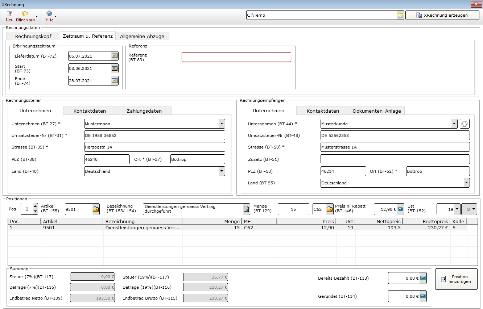
Task: Open the Dokumenten-Anlage tab
Action: tap(377, 111)
